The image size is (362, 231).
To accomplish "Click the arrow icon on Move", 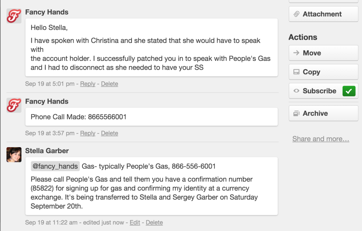I will (296, 53).
